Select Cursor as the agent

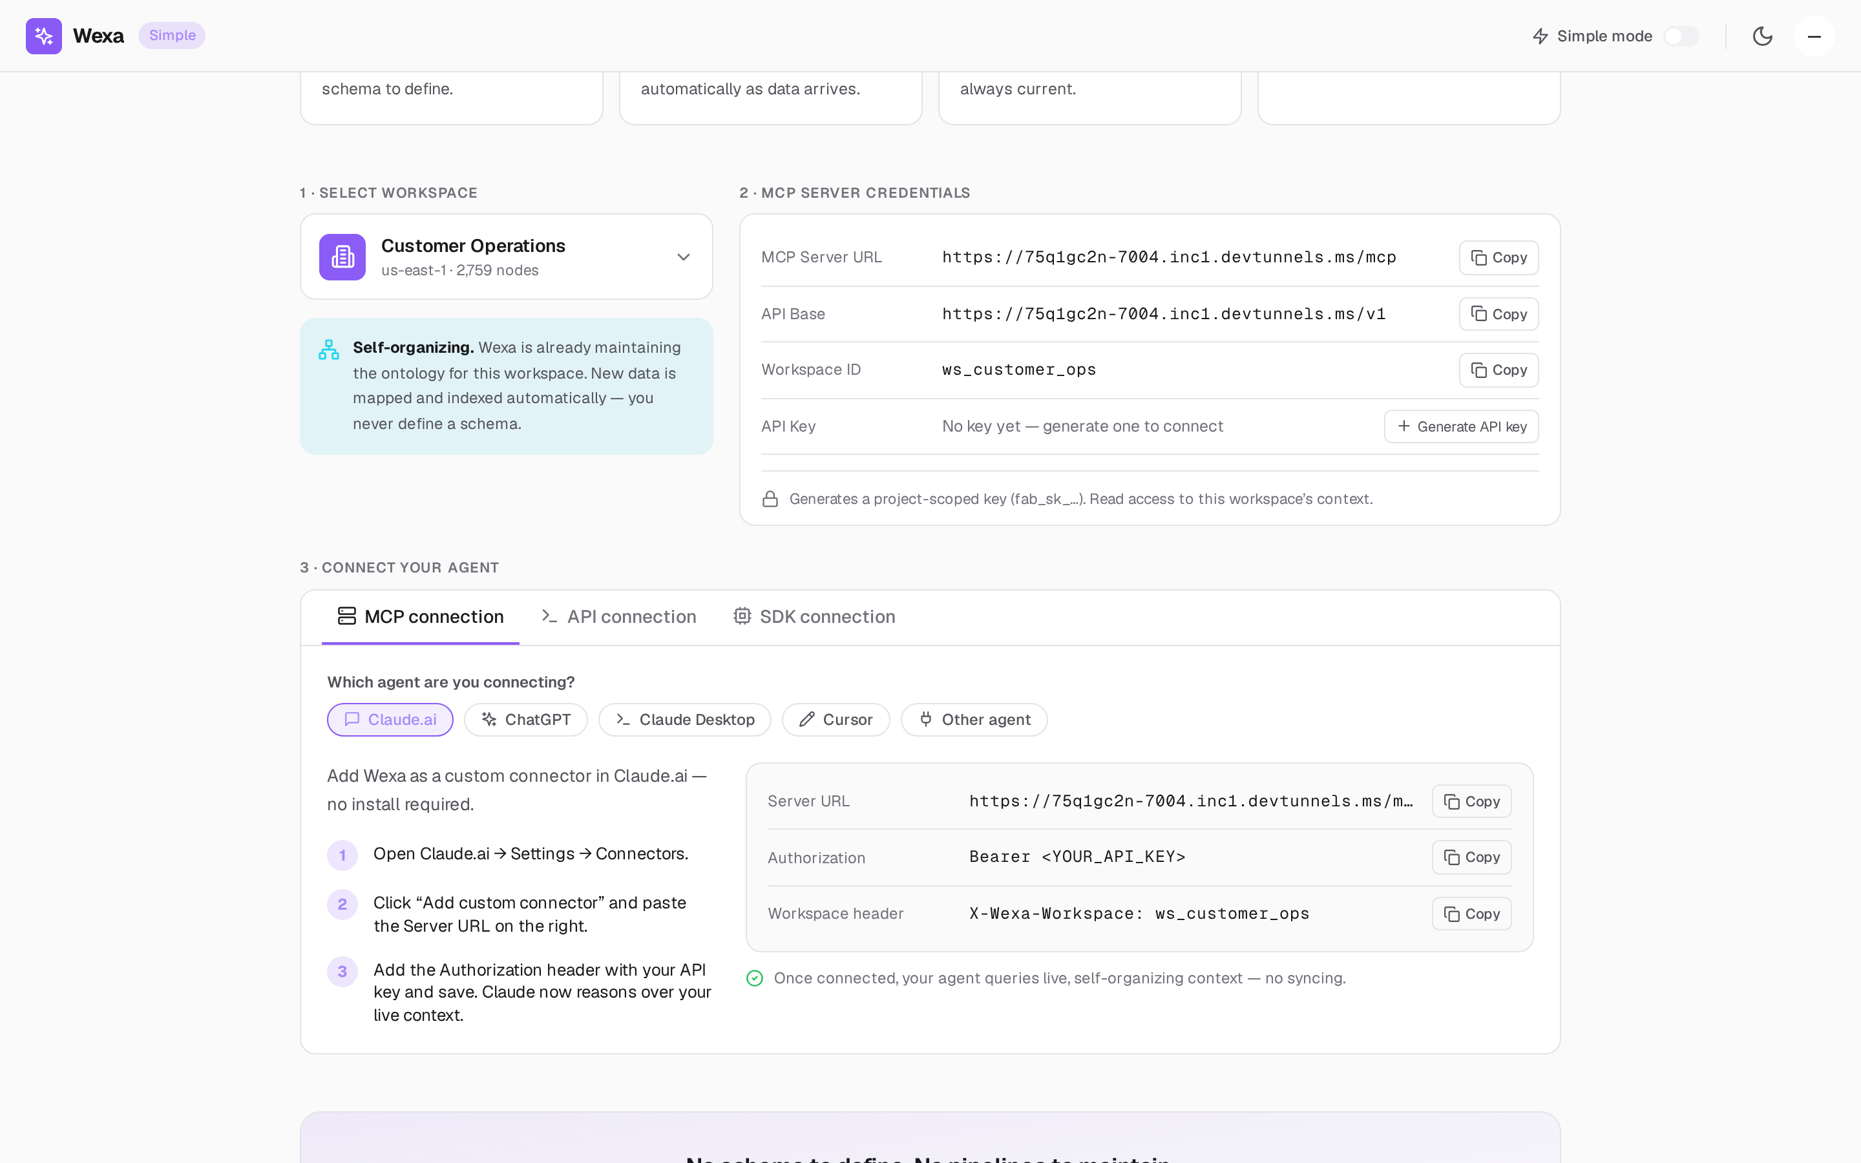click(836, 720)
